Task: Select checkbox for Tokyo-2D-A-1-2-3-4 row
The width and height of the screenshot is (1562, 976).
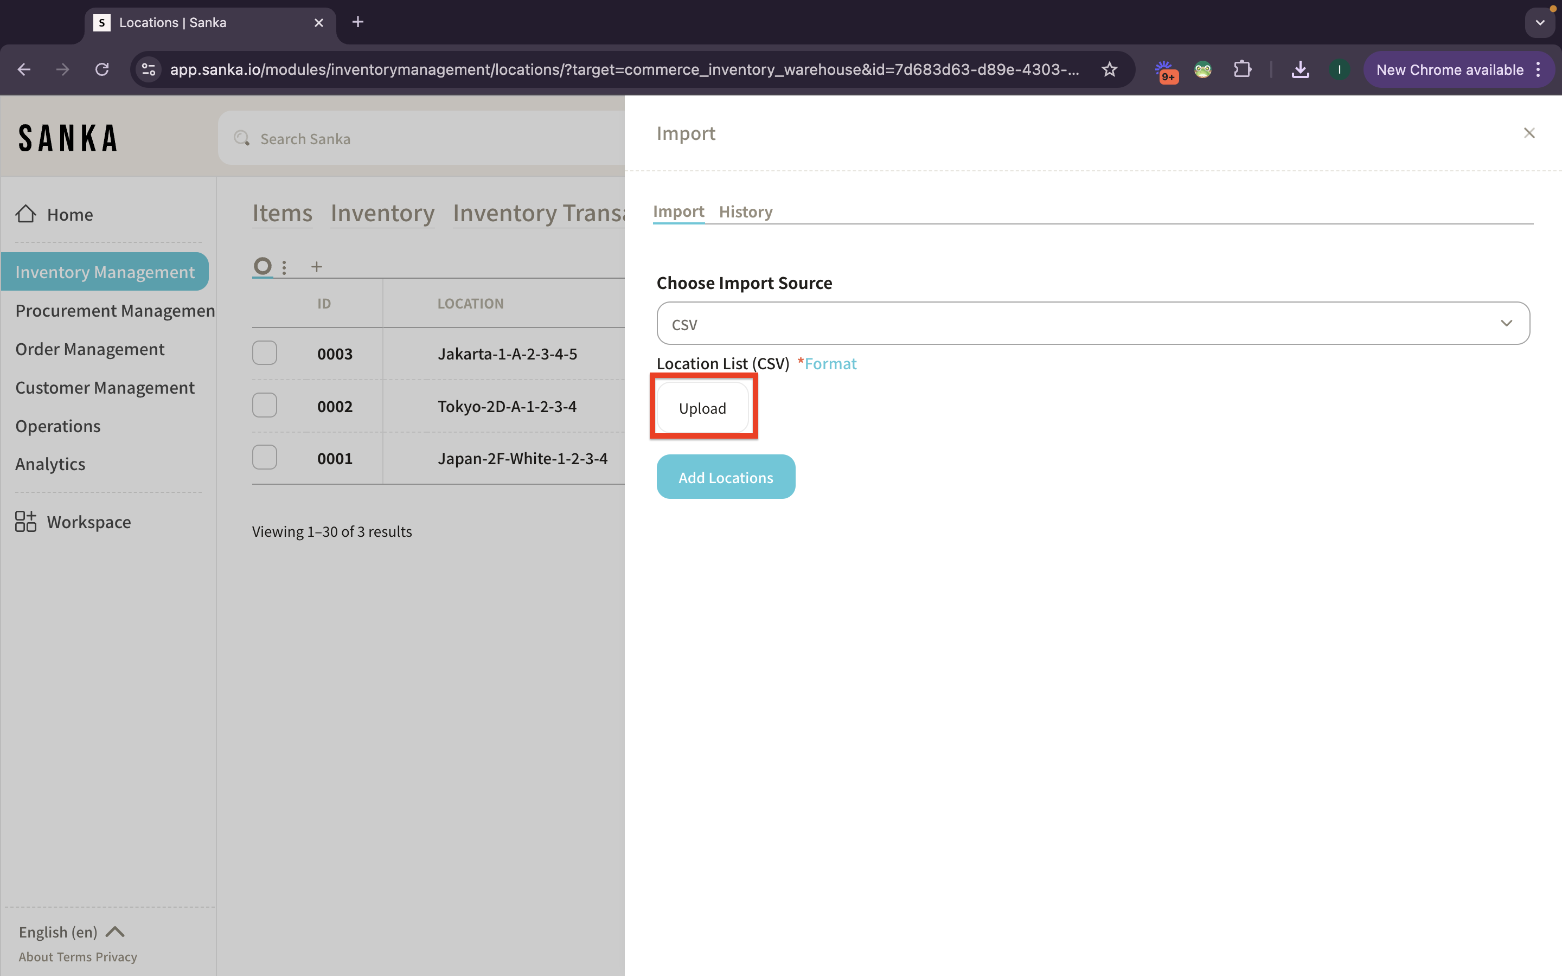Action: [265, 406]
